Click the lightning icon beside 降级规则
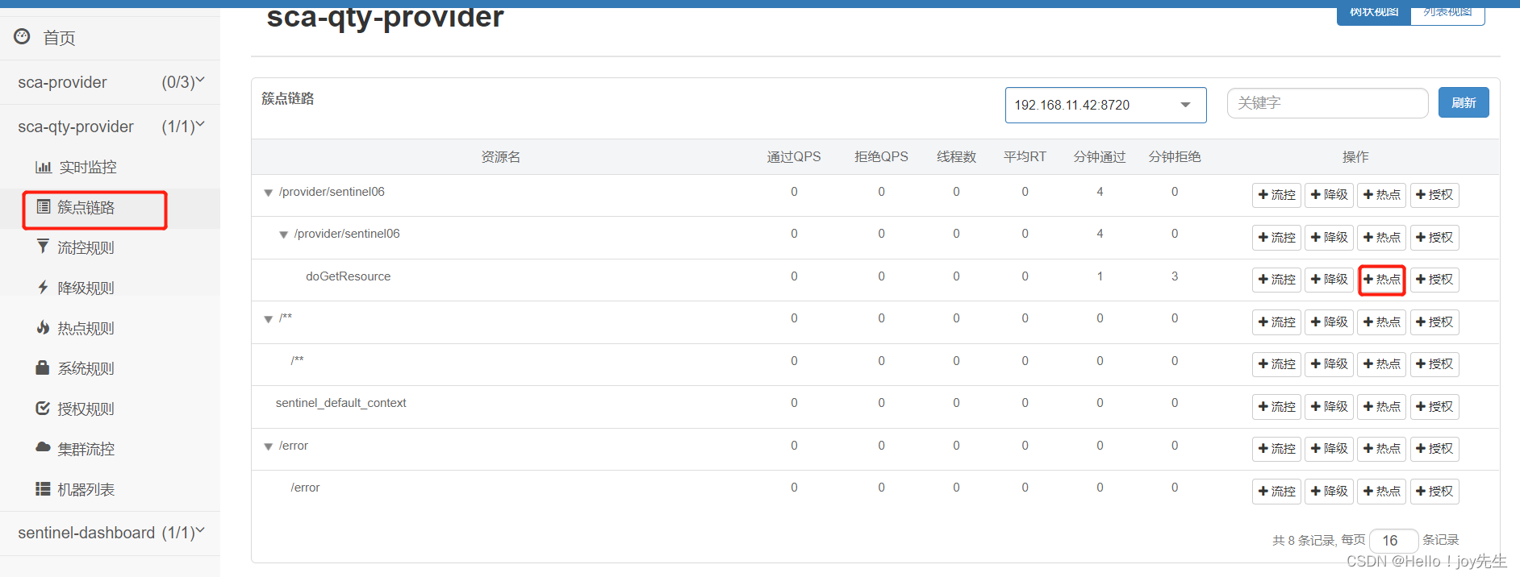Viewport: 1520px width, 577px height. [x=43, y=287]
